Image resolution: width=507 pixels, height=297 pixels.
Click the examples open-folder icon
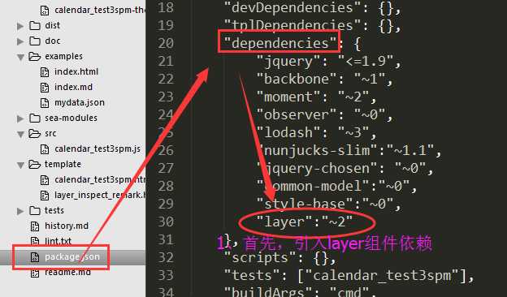35,57
